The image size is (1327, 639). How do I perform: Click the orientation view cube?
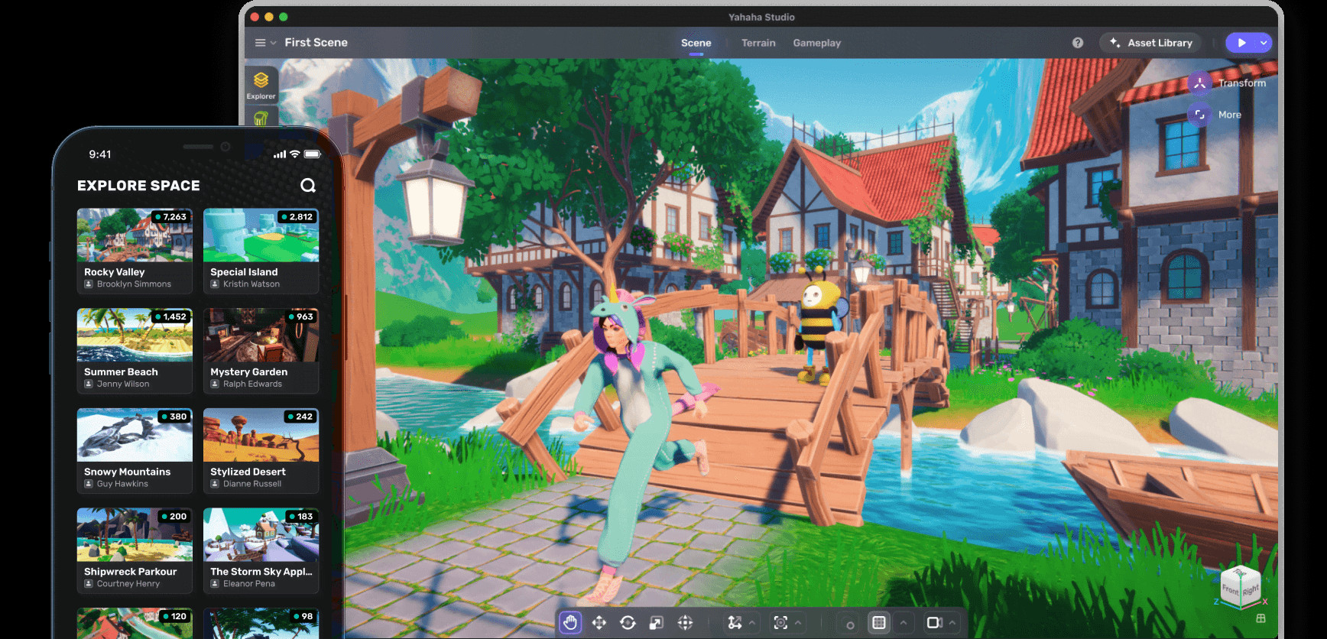(1239, 587)
